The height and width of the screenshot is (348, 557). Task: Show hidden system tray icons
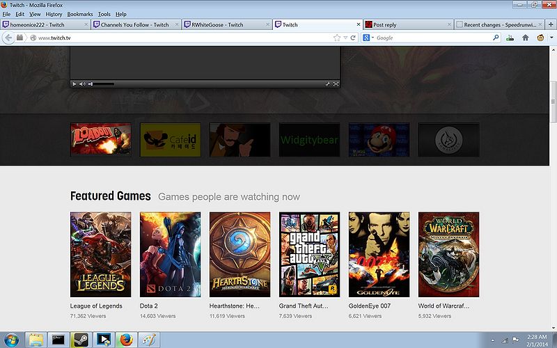[x=493, y=340]
